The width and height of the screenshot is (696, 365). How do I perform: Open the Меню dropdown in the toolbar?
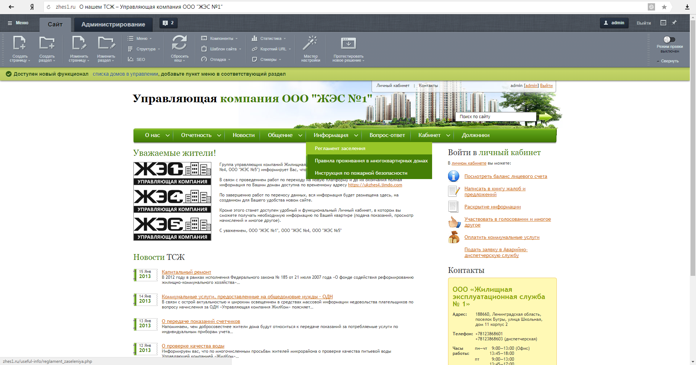[x=140, y=38]
